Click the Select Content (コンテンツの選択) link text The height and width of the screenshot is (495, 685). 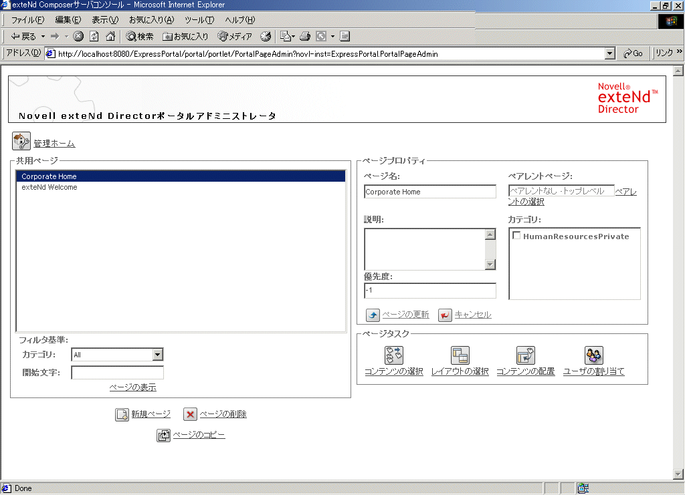click(x=393, y=371)
